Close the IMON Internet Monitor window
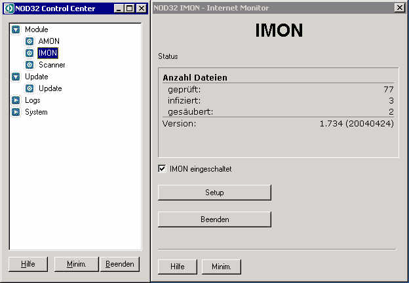The height and width of the screenshot is (283, 409). click(400, 8)
